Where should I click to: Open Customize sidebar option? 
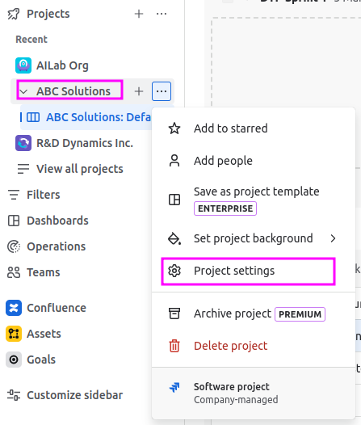(x=65, y=395)
